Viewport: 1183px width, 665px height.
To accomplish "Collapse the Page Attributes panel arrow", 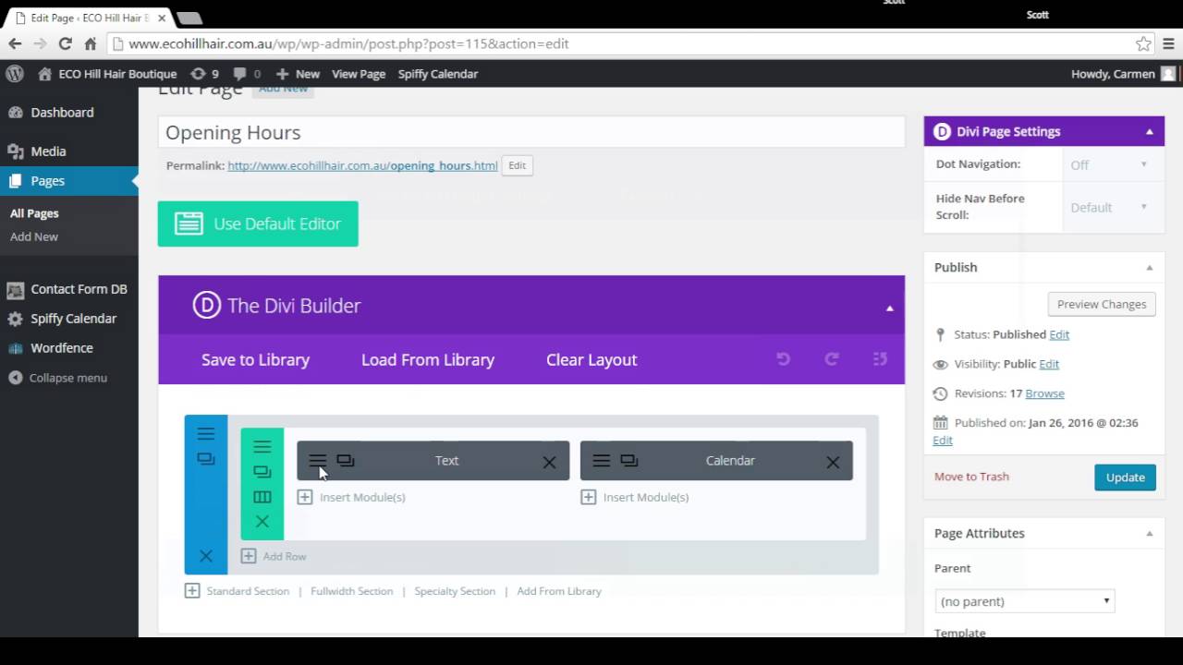I will [1150, 534].
